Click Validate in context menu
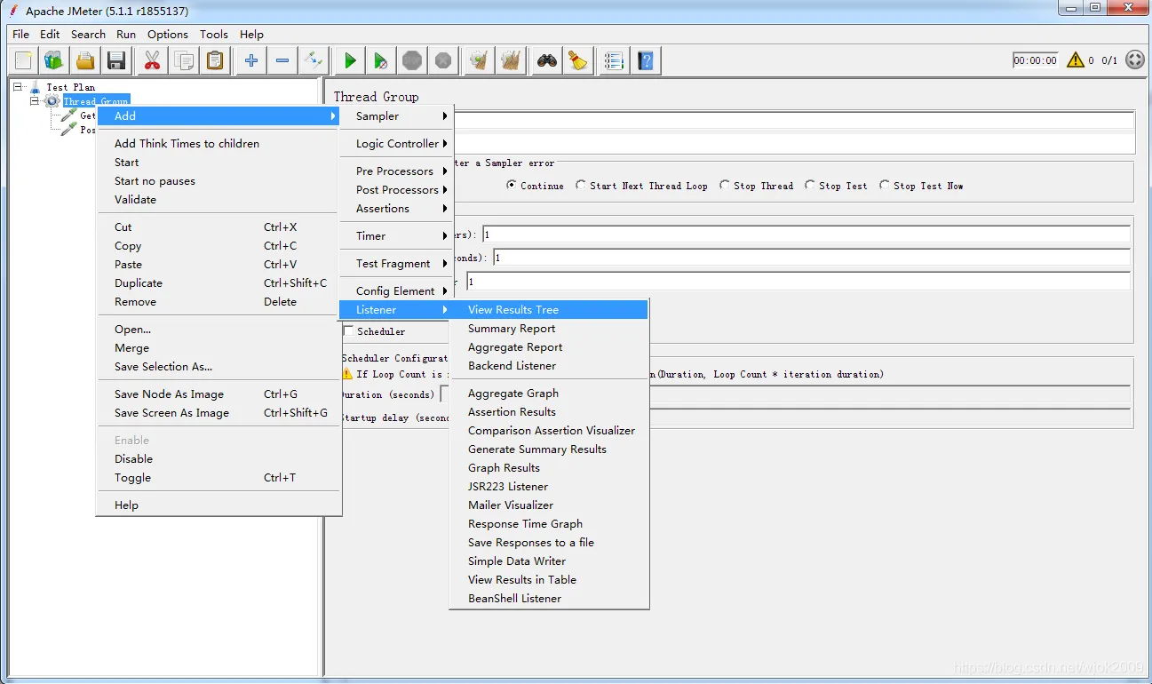This screenshot has height=684, width=1152. pos(218,199)
